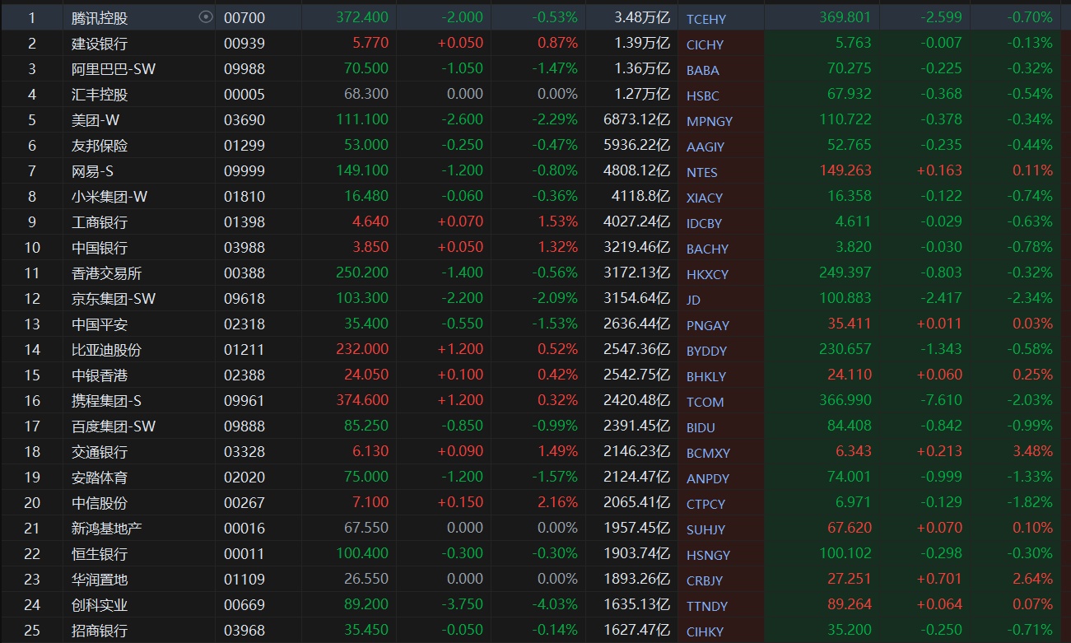The image size is (1071, 643).
Task: Click price 232.000
Action: pyautogui.click(x=362, y=349)
